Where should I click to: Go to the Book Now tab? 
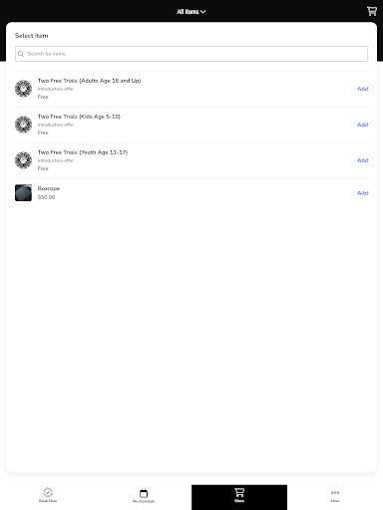click(x=48, y=495)
